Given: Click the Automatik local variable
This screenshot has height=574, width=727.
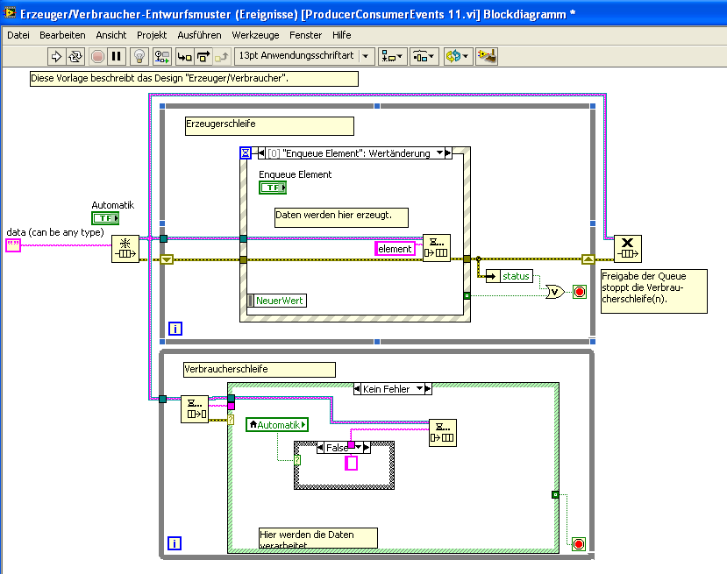Looking at the screenshot, I should point(277,425).
